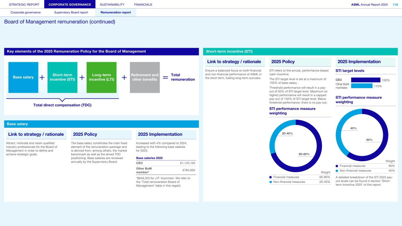402x226 pixels.
Task: Select the Remuneration report sub-tab
Action: (115, 12)
